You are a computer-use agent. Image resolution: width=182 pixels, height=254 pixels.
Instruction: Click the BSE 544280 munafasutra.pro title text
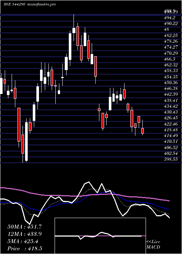click(30, 4)
